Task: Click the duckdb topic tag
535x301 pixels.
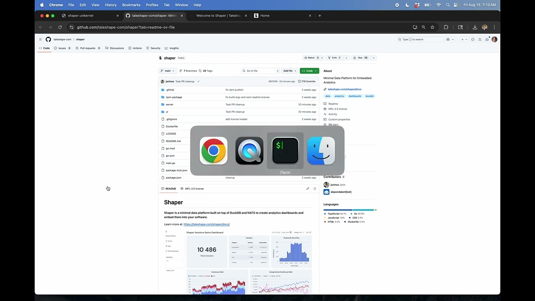Action: 369,96
